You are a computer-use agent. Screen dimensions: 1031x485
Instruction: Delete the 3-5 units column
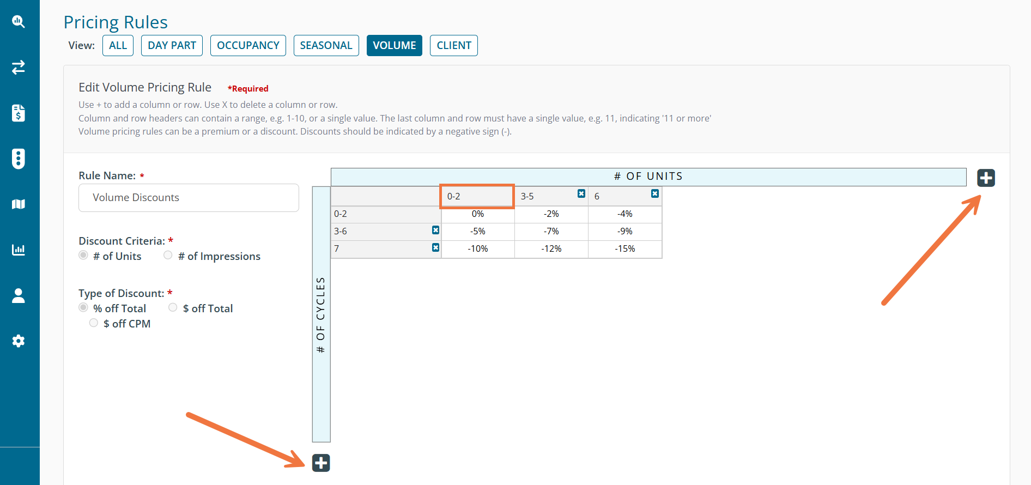[x=581, y=194]
